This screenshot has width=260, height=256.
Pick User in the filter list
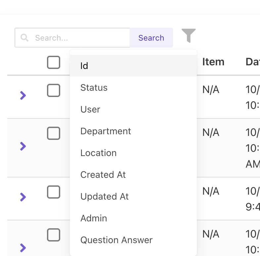pos(90,110)
